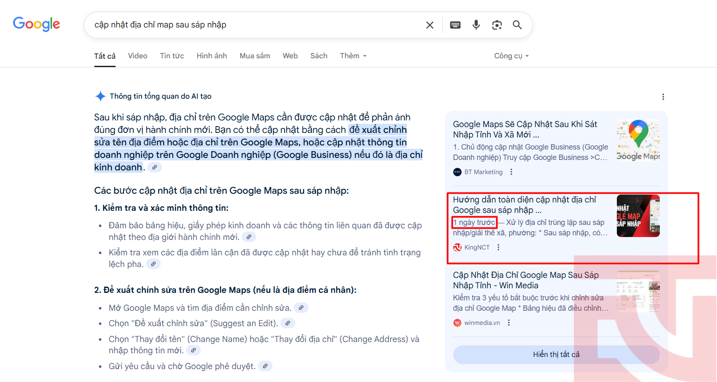Click the BT Marketing source name
The height and width of the screenshot is (382, 717).
point(483,172)
